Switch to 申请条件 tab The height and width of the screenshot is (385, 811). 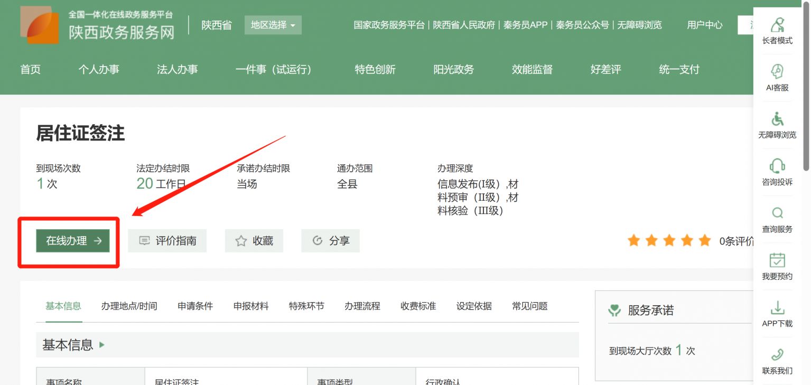(x=195, y=306)
